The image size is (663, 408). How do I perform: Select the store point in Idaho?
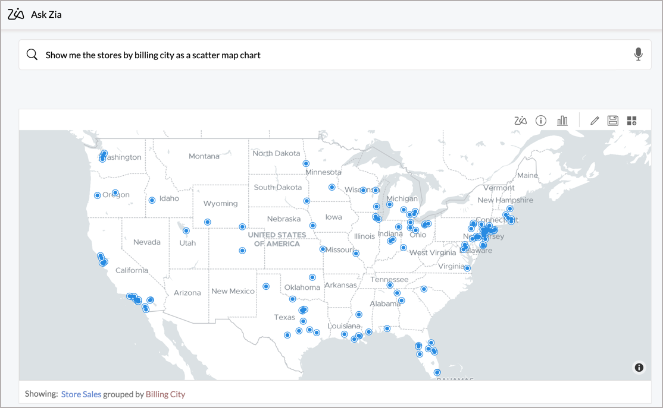point(152,200)
